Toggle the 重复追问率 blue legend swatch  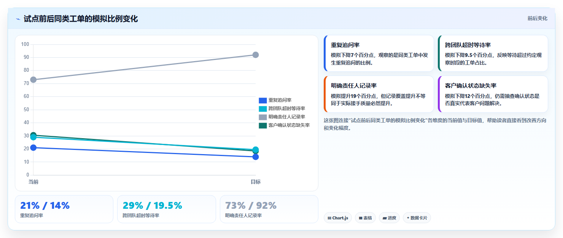click(263, 100)
